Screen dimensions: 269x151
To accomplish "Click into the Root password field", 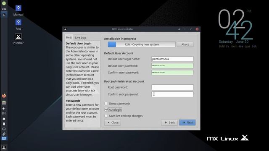I will 172,87.
